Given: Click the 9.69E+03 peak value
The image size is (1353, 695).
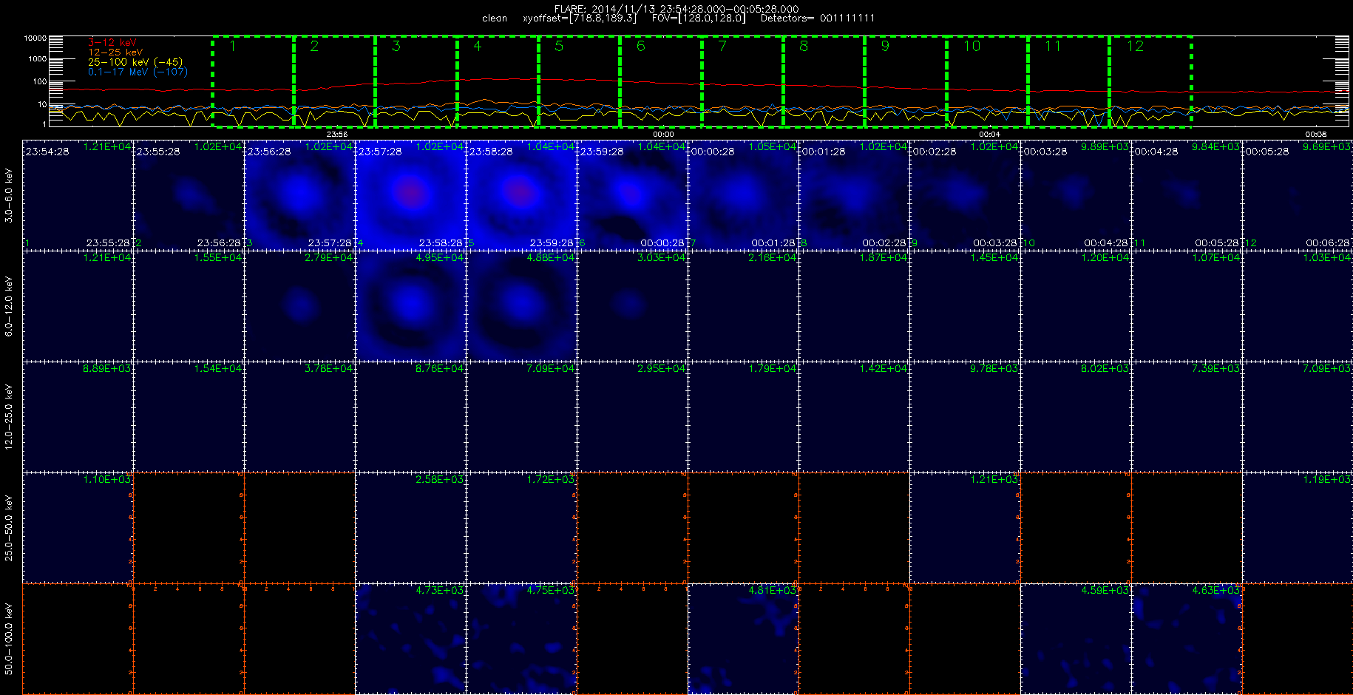Looking at the screenshot, I should click(x=1327, y=146).
